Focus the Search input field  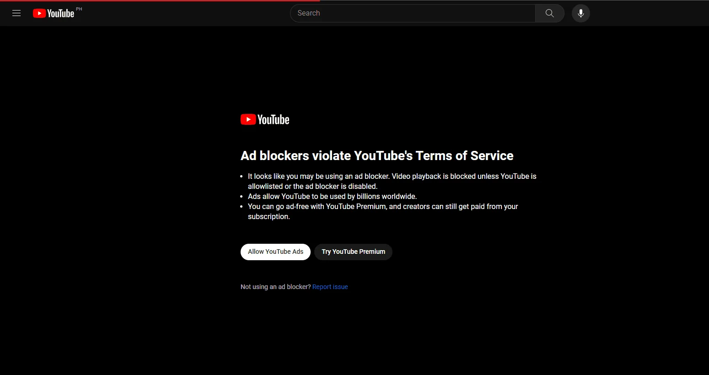coord(413,13)
